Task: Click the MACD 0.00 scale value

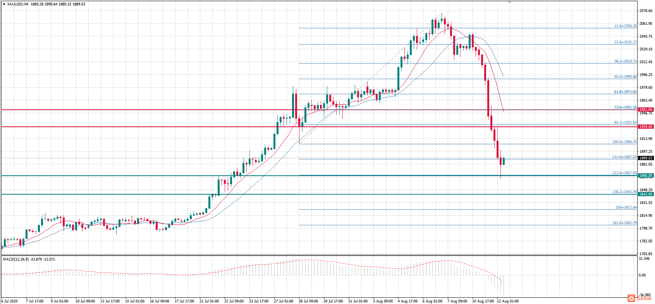Action: (642, 275)
